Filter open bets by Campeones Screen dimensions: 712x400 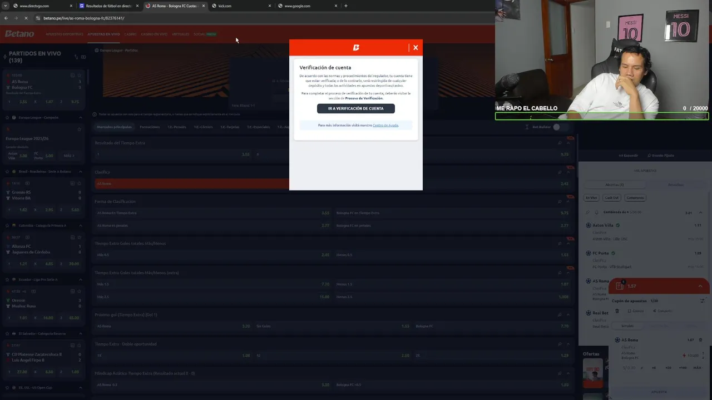pyautogui.click(x=635, y=198)
